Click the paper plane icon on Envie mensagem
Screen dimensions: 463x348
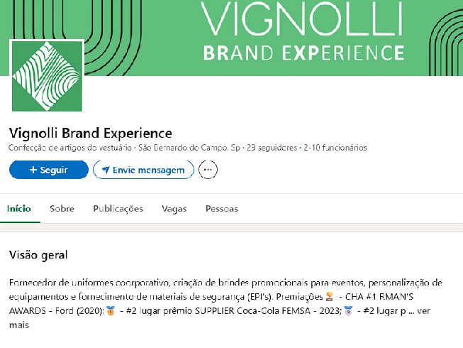[106, 170]
